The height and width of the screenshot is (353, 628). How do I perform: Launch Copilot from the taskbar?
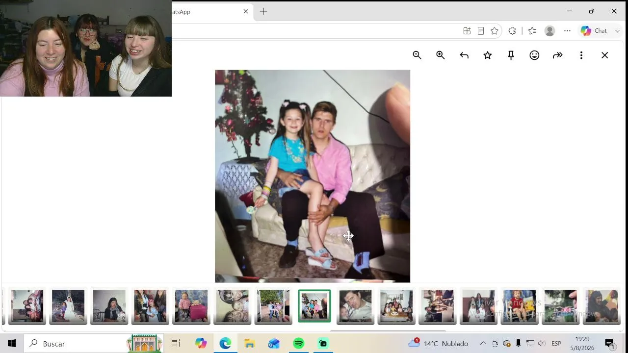[201, 344]
